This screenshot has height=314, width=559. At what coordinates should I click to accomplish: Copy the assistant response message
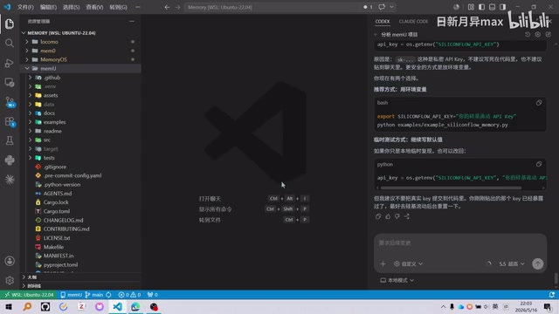click(x=378, y=216)
